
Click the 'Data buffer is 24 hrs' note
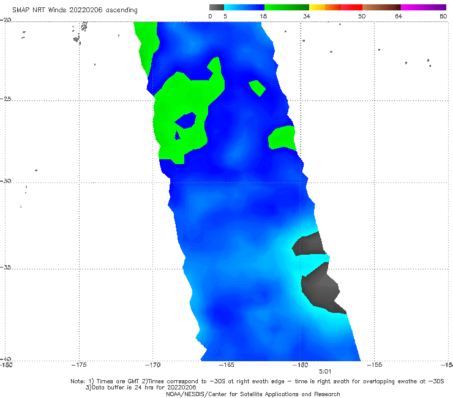[141, 388]
